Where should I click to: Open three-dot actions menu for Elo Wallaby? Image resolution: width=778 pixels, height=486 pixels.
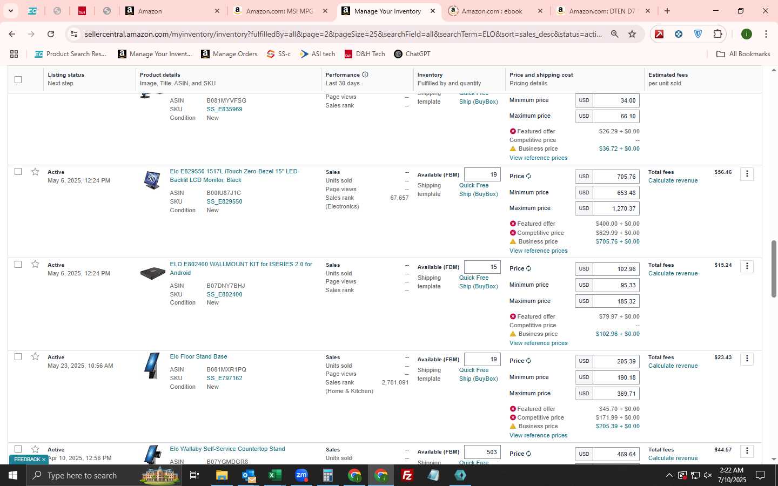coord(747,451)
